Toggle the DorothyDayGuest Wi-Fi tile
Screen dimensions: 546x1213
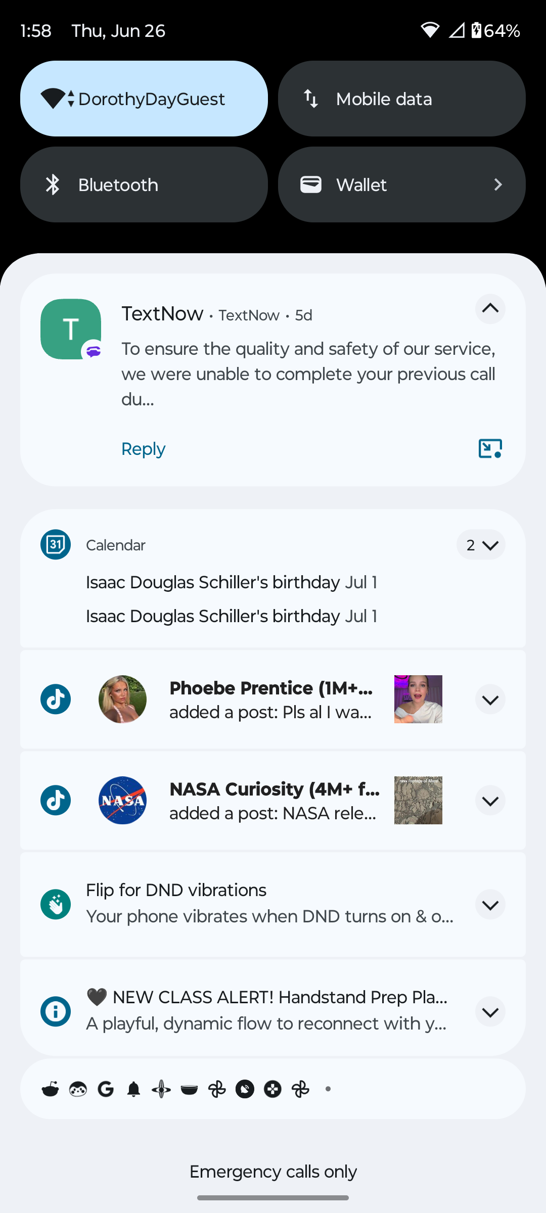click(x=144, y=99)
